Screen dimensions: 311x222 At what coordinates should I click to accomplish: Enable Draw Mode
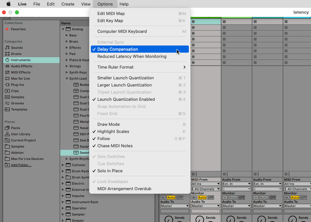[x=140, y=124]
